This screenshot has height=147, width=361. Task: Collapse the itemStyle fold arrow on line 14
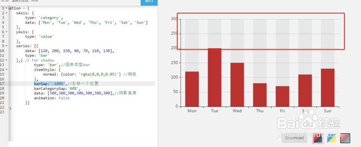(6, 70)
